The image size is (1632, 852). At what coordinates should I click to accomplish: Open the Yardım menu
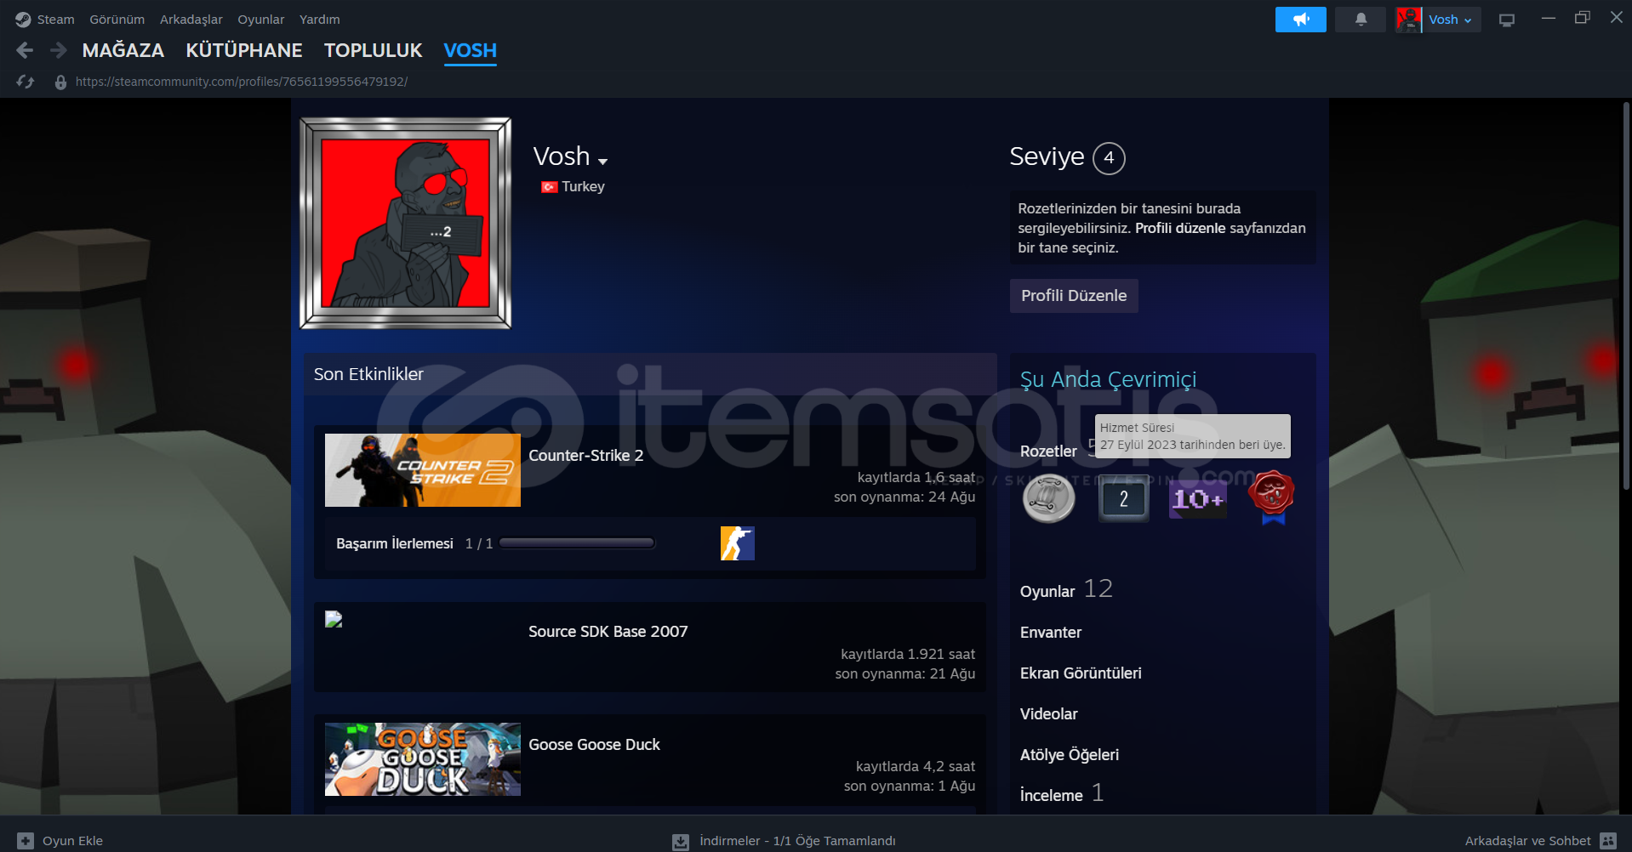click(320, 19)
